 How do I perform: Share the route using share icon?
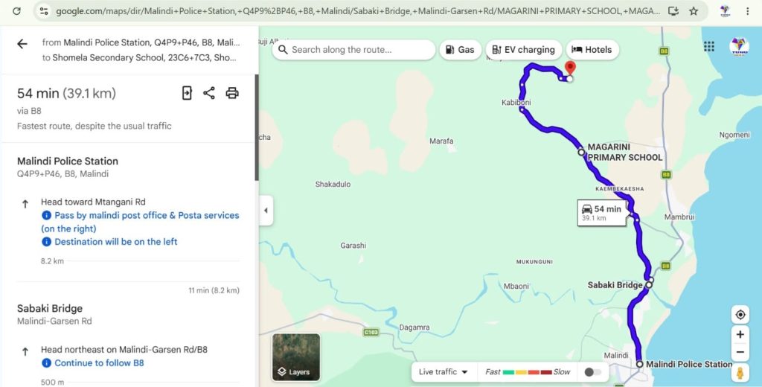point(209,93)
